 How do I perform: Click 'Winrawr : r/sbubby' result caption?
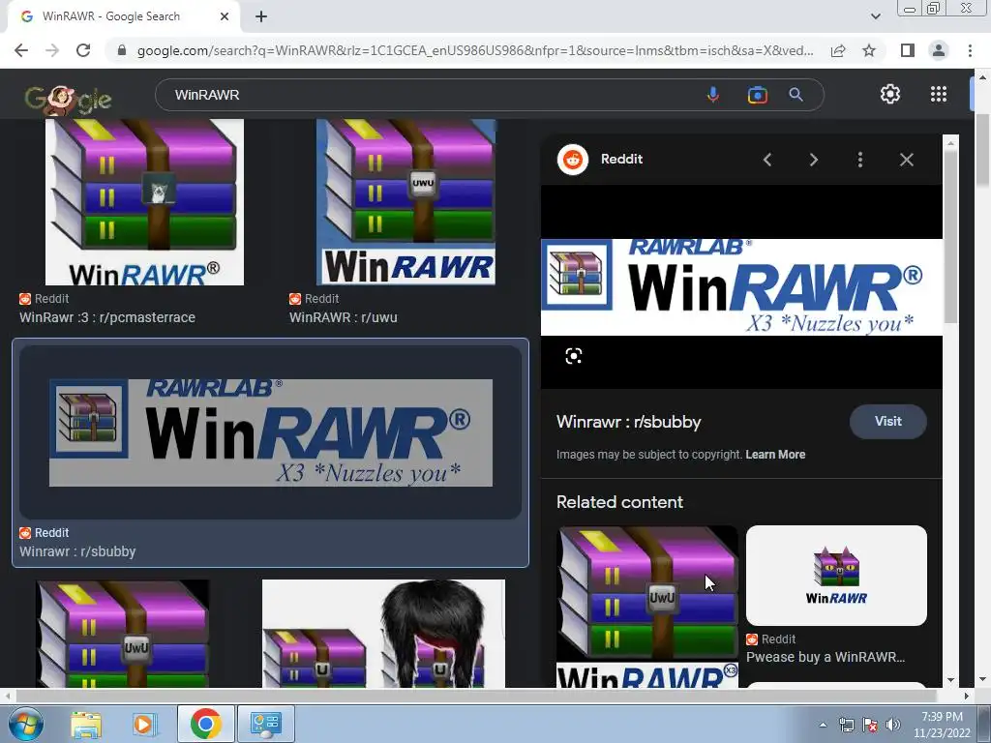[x=77, y=551]
